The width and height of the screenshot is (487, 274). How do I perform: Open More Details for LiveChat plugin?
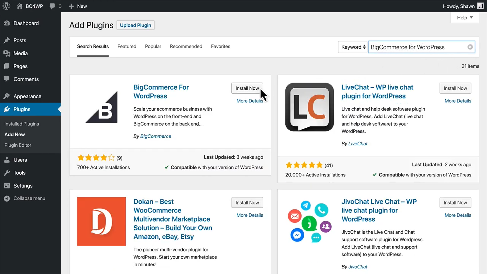pos(458,101)
